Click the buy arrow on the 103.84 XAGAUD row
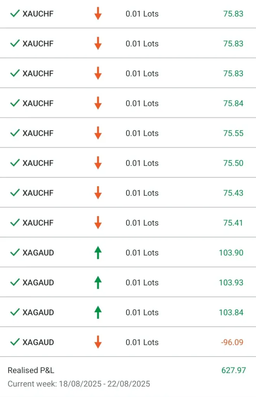The width and height of the screenshot is (256, 397). pyautogui.click(x=98, y=312)
